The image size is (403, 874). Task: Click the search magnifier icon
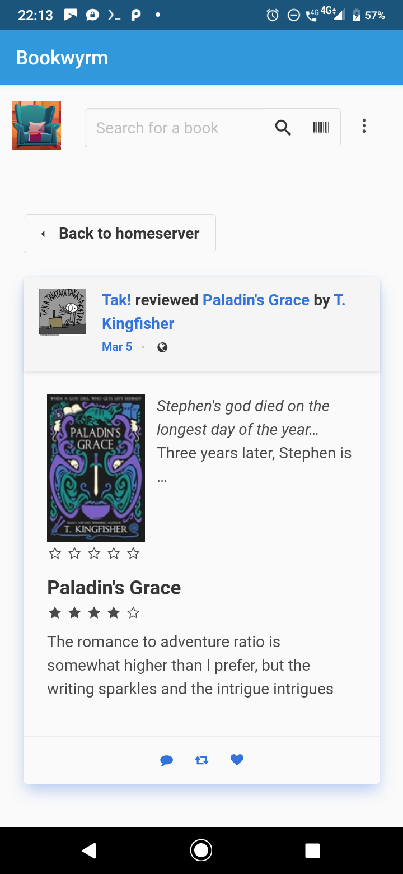283,128
